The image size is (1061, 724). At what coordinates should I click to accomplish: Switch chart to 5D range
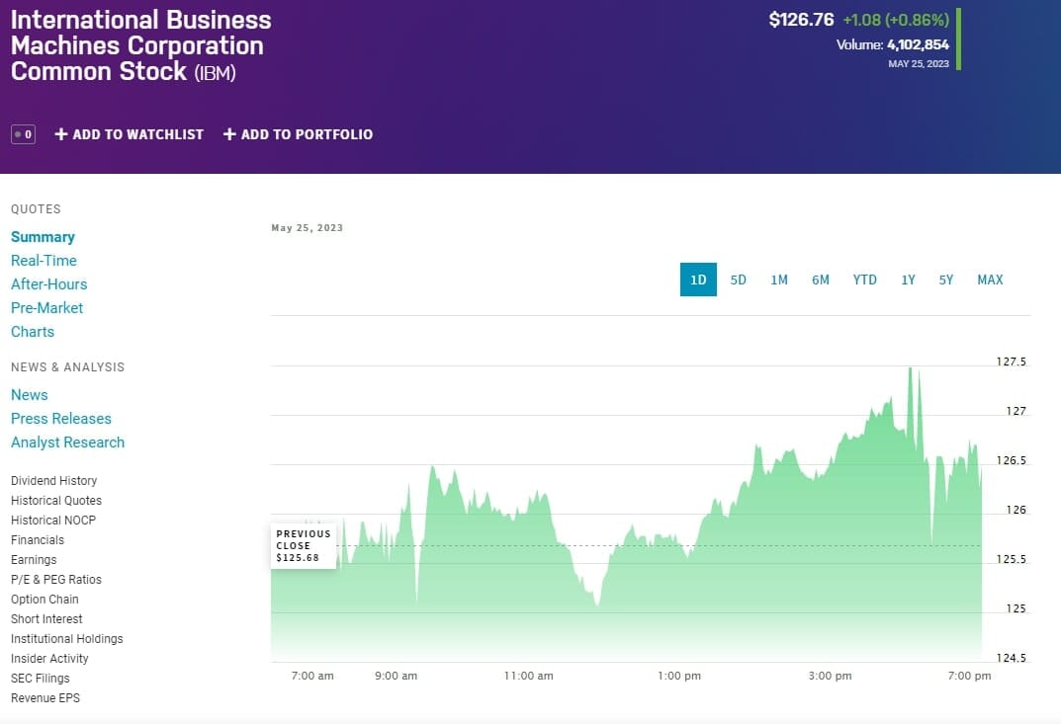(x=739, y=280)
